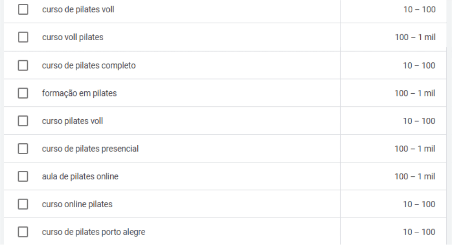Image resolution: width=452 pixels, height=245 pixels.
Task: Check the box for curso de pilates voll
Action: 23,9
